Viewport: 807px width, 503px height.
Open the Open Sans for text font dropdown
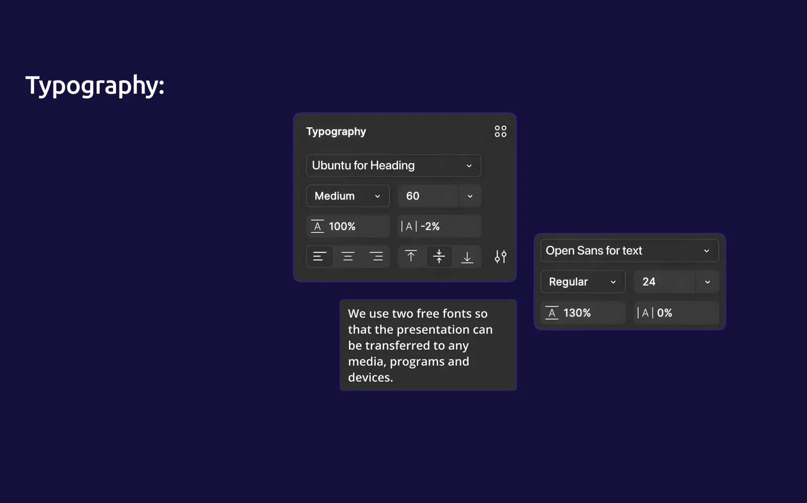[629, 250]
